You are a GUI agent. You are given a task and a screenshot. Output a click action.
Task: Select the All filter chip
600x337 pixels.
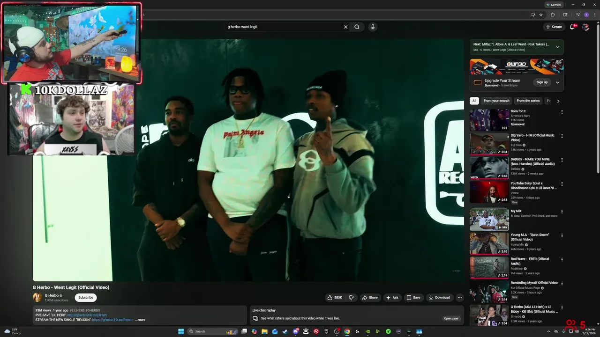[474, 101]
